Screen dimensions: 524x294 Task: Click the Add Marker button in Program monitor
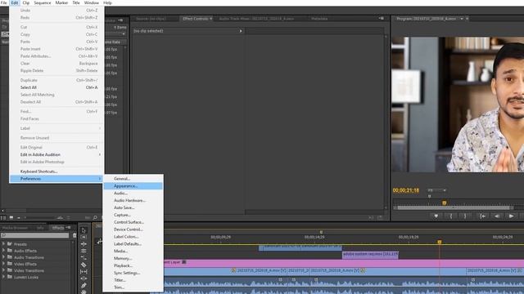(436, 216)
